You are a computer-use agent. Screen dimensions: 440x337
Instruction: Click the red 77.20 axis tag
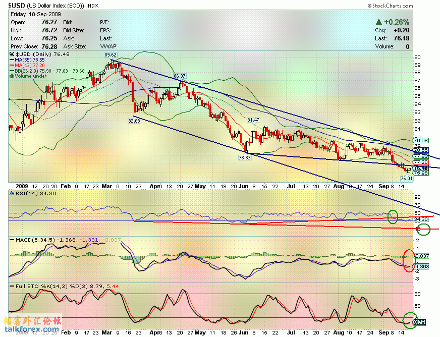[x=421, y=162]
